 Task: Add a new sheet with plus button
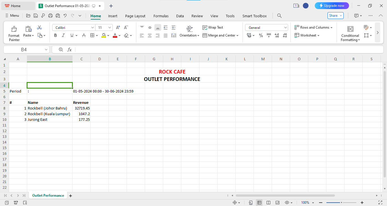coord(71,196)
